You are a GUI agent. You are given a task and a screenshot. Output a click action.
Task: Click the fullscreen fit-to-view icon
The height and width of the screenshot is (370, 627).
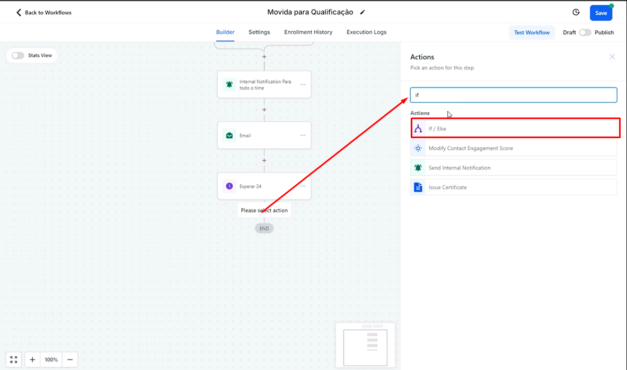tap(14, 359)
